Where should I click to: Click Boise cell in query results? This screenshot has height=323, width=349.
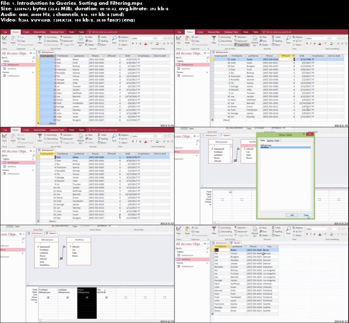tap(270, 250)
